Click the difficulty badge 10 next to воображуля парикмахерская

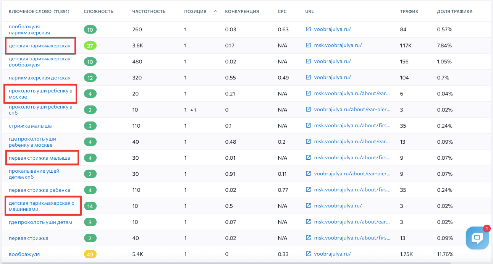[90, 29]
